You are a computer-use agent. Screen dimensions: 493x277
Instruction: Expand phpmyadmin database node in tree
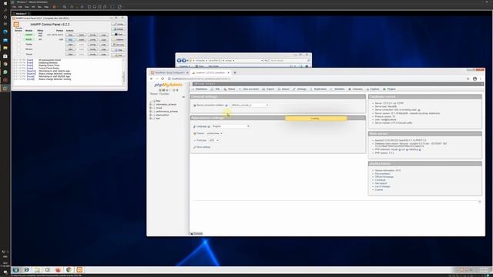151,115
